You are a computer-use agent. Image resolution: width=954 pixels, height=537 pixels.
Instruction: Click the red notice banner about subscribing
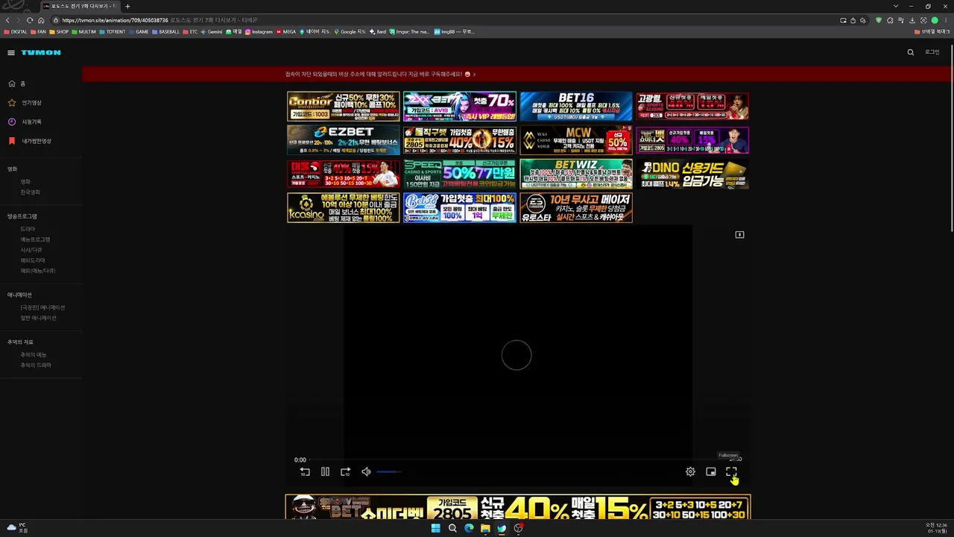[517, 74]
